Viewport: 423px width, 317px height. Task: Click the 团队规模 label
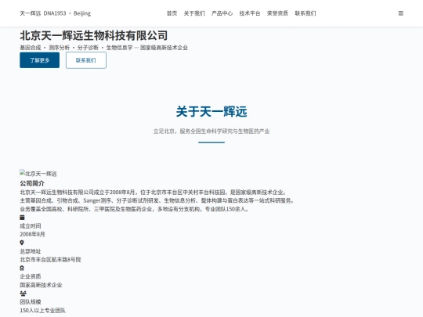(31, 301)
